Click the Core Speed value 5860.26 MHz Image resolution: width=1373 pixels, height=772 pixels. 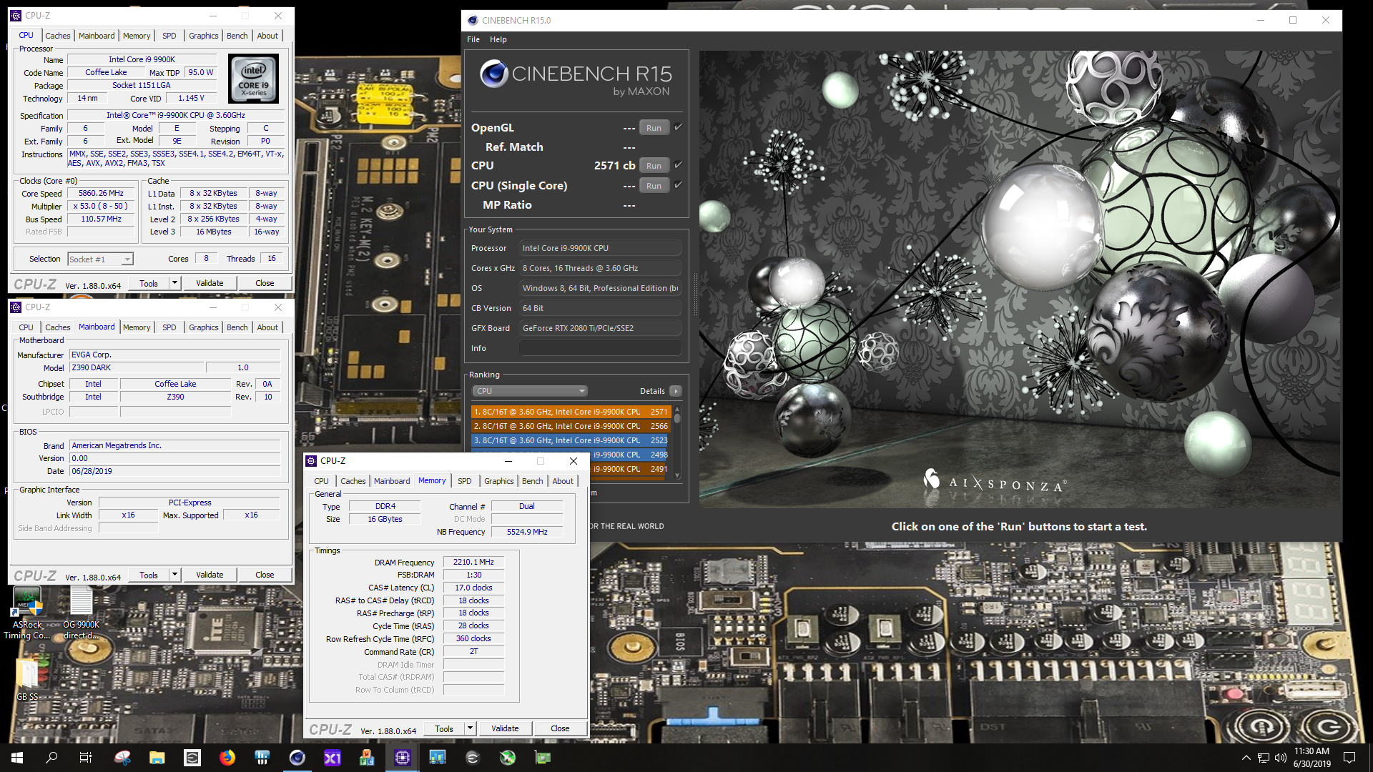point(101,194)
